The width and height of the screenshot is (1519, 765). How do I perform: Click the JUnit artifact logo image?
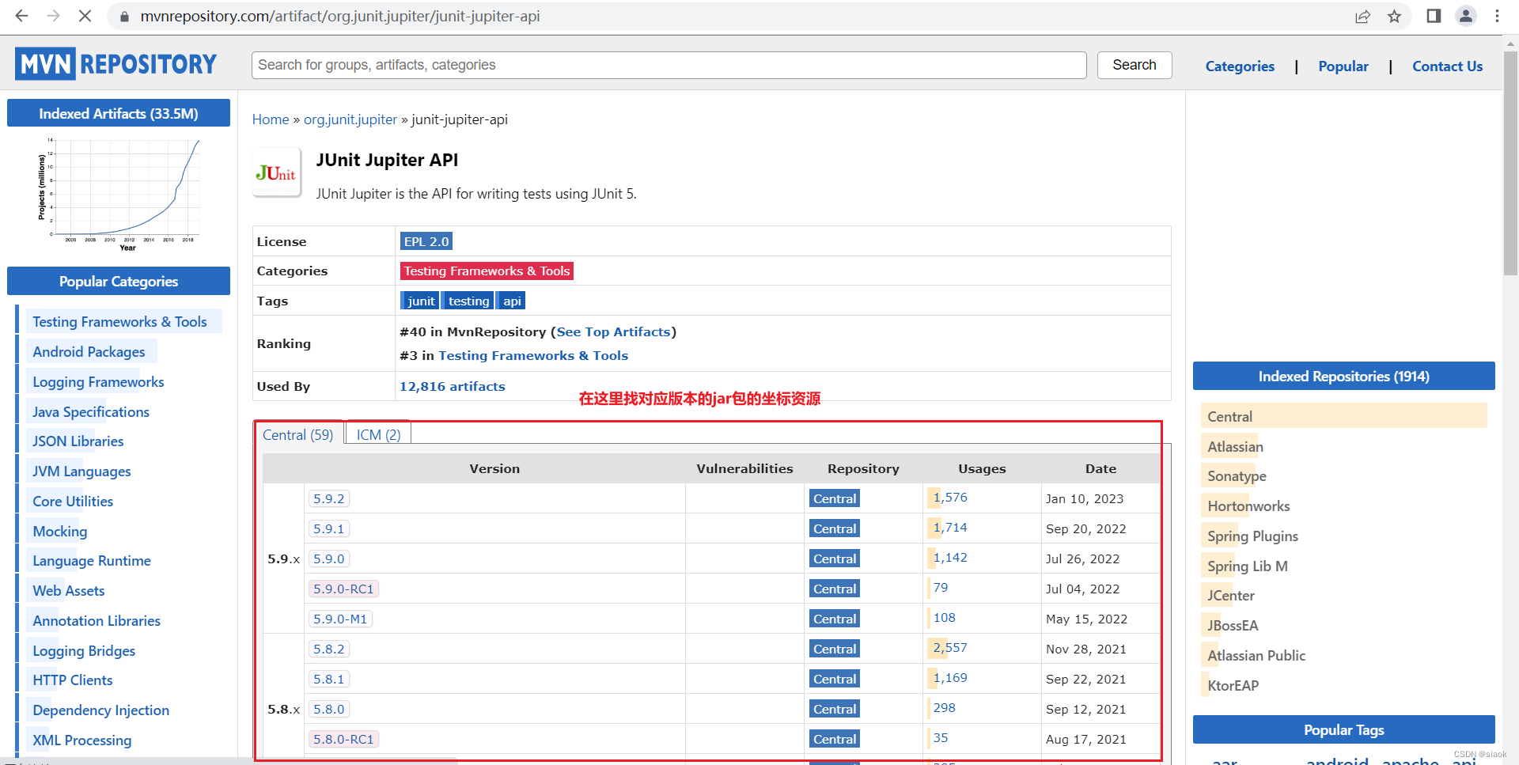276,172
